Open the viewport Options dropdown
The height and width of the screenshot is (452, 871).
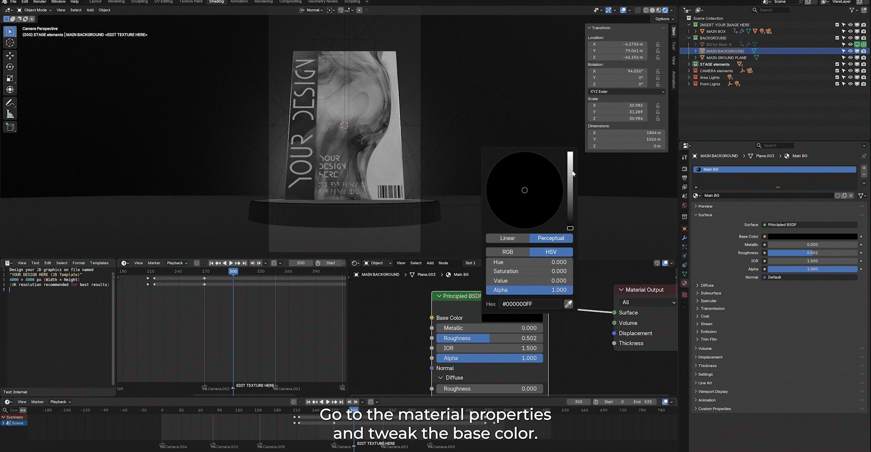[665, 19]
